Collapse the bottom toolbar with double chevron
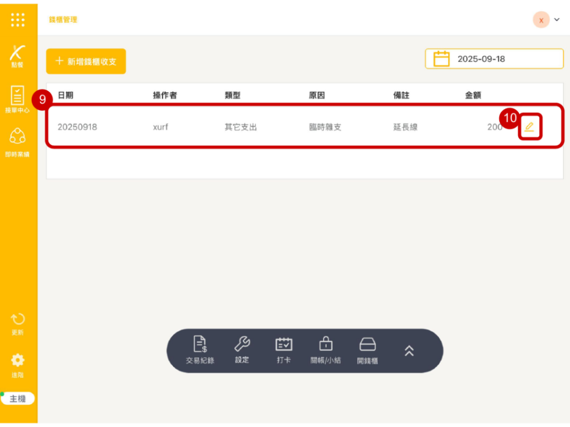Viewport: 570px width, 427px height. click(409, 350)
